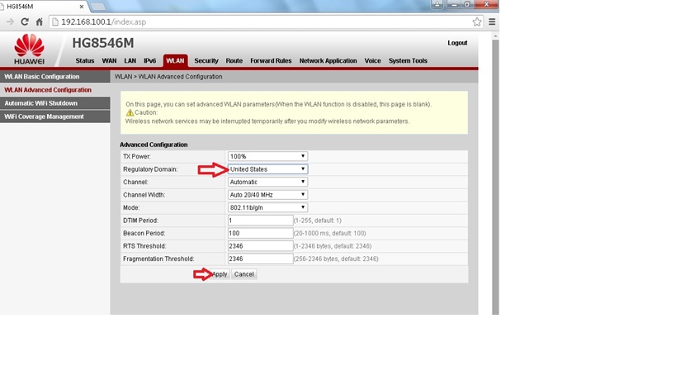Open the Network Application tab
Image resolution: width=676 pixels, height=380 pixels.
(x=328, y=61)
